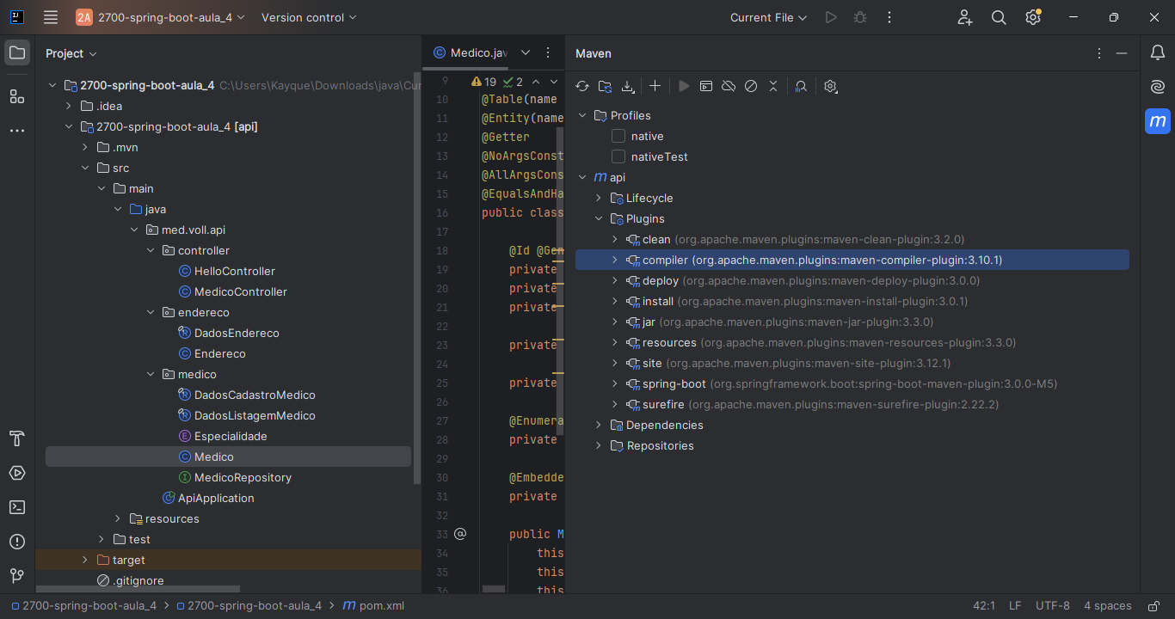Expand the Dependencies node

pyautogui.click(x=599, y=425)
